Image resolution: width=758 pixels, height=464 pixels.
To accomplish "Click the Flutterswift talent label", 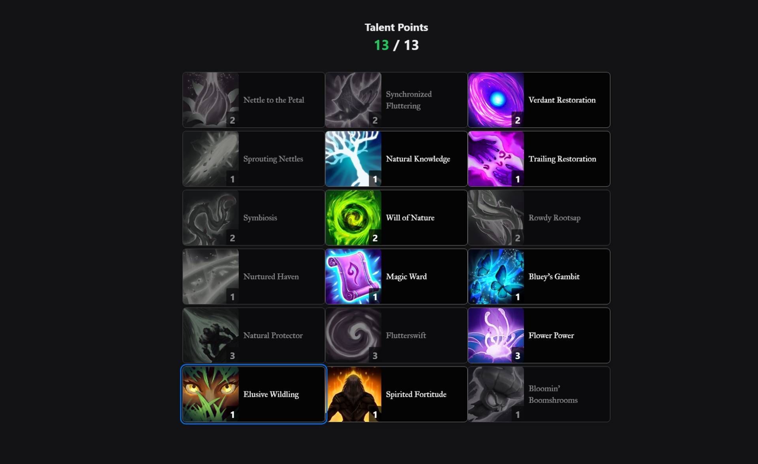I will click(x=406, y=335).
